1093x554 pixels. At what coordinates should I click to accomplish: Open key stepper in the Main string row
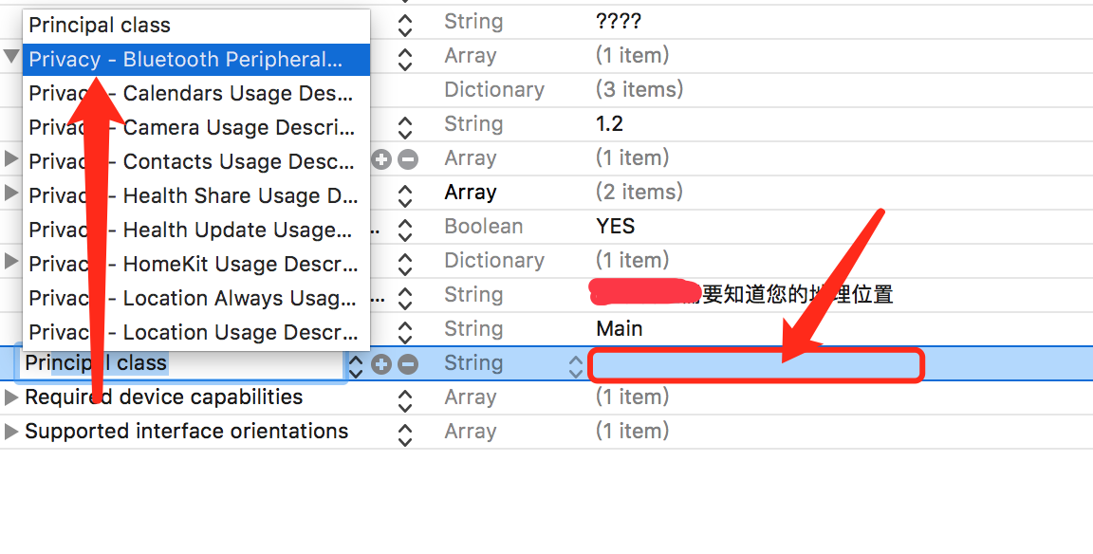[x=405, y=332]
